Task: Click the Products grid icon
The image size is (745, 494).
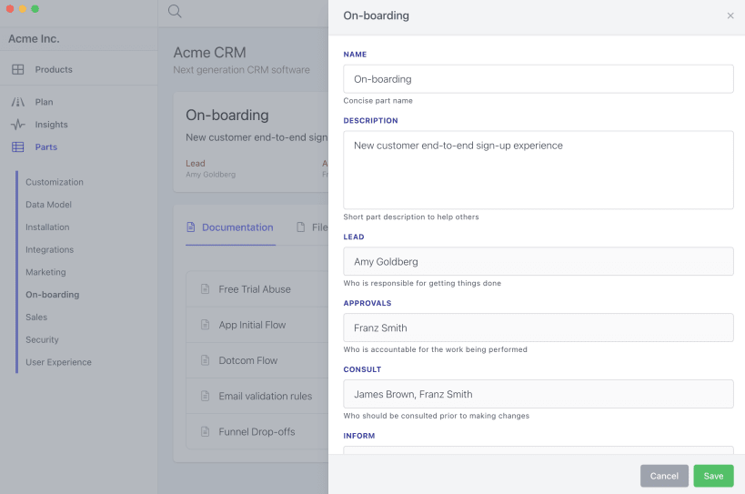Action: tap(18, 69)
